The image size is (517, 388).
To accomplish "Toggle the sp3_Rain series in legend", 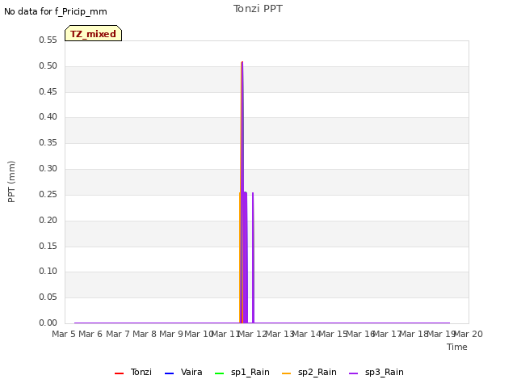I will [376, 372].
